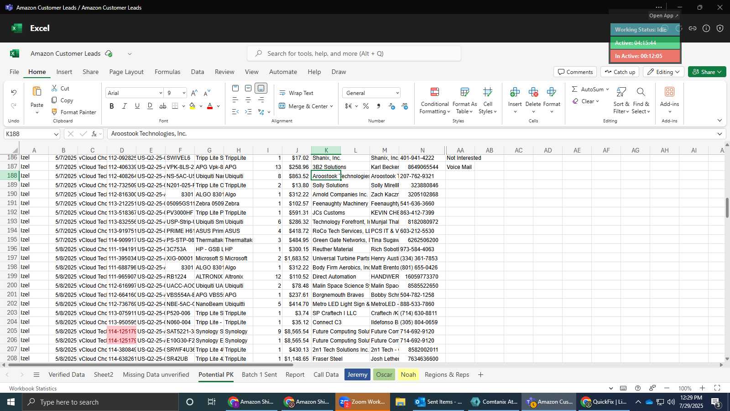Expand the Merge & Center dropdown arrow
The width and height of the screenshot is (730, 411).
(332, 106)
